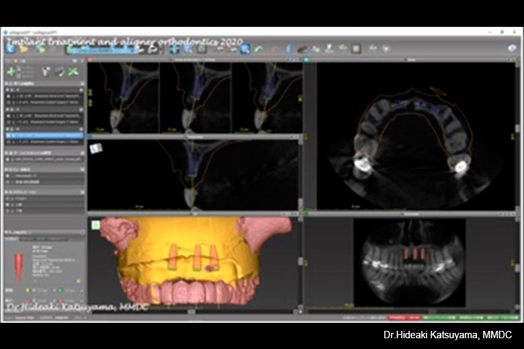Click the implants in the panoramic view
This screenshot has width=524, height=349.
coord(414,254)
